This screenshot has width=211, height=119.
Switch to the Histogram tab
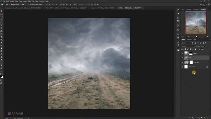click(x=196, y=9)
